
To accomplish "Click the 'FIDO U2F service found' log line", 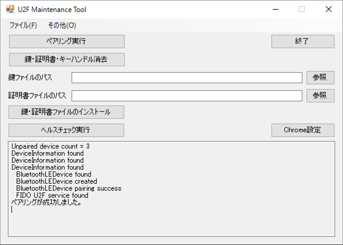I will pyautogui.click(x=52, y=195).
